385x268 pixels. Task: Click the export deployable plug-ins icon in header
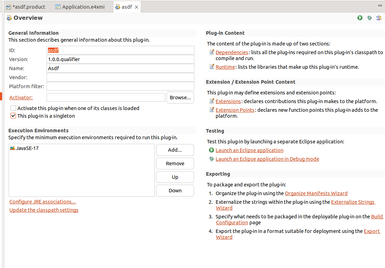(379, 18)
